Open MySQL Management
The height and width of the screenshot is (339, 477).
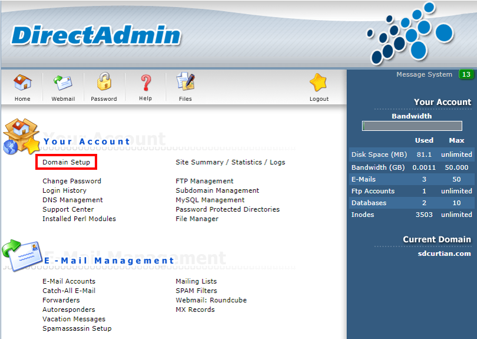pyautogui.click(x=210, y=200)
